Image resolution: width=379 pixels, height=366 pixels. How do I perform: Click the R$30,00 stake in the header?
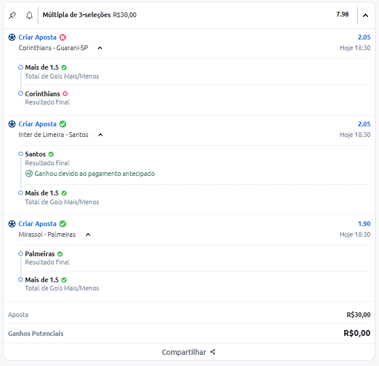(125, 15)
